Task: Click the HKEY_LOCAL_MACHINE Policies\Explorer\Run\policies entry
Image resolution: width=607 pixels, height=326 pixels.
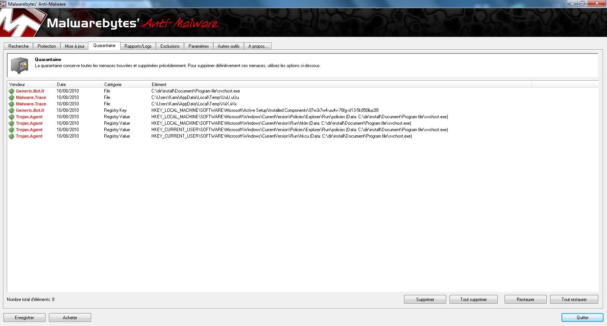Action: (300, 117)
